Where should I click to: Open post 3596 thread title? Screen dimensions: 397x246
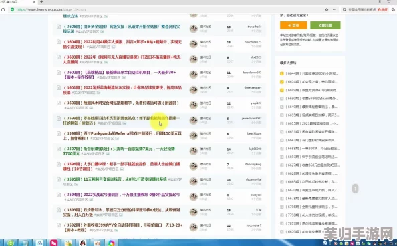121,166
